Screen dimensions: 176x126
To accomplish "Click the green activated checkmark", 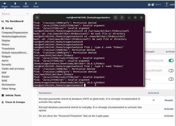I will 154,100.
